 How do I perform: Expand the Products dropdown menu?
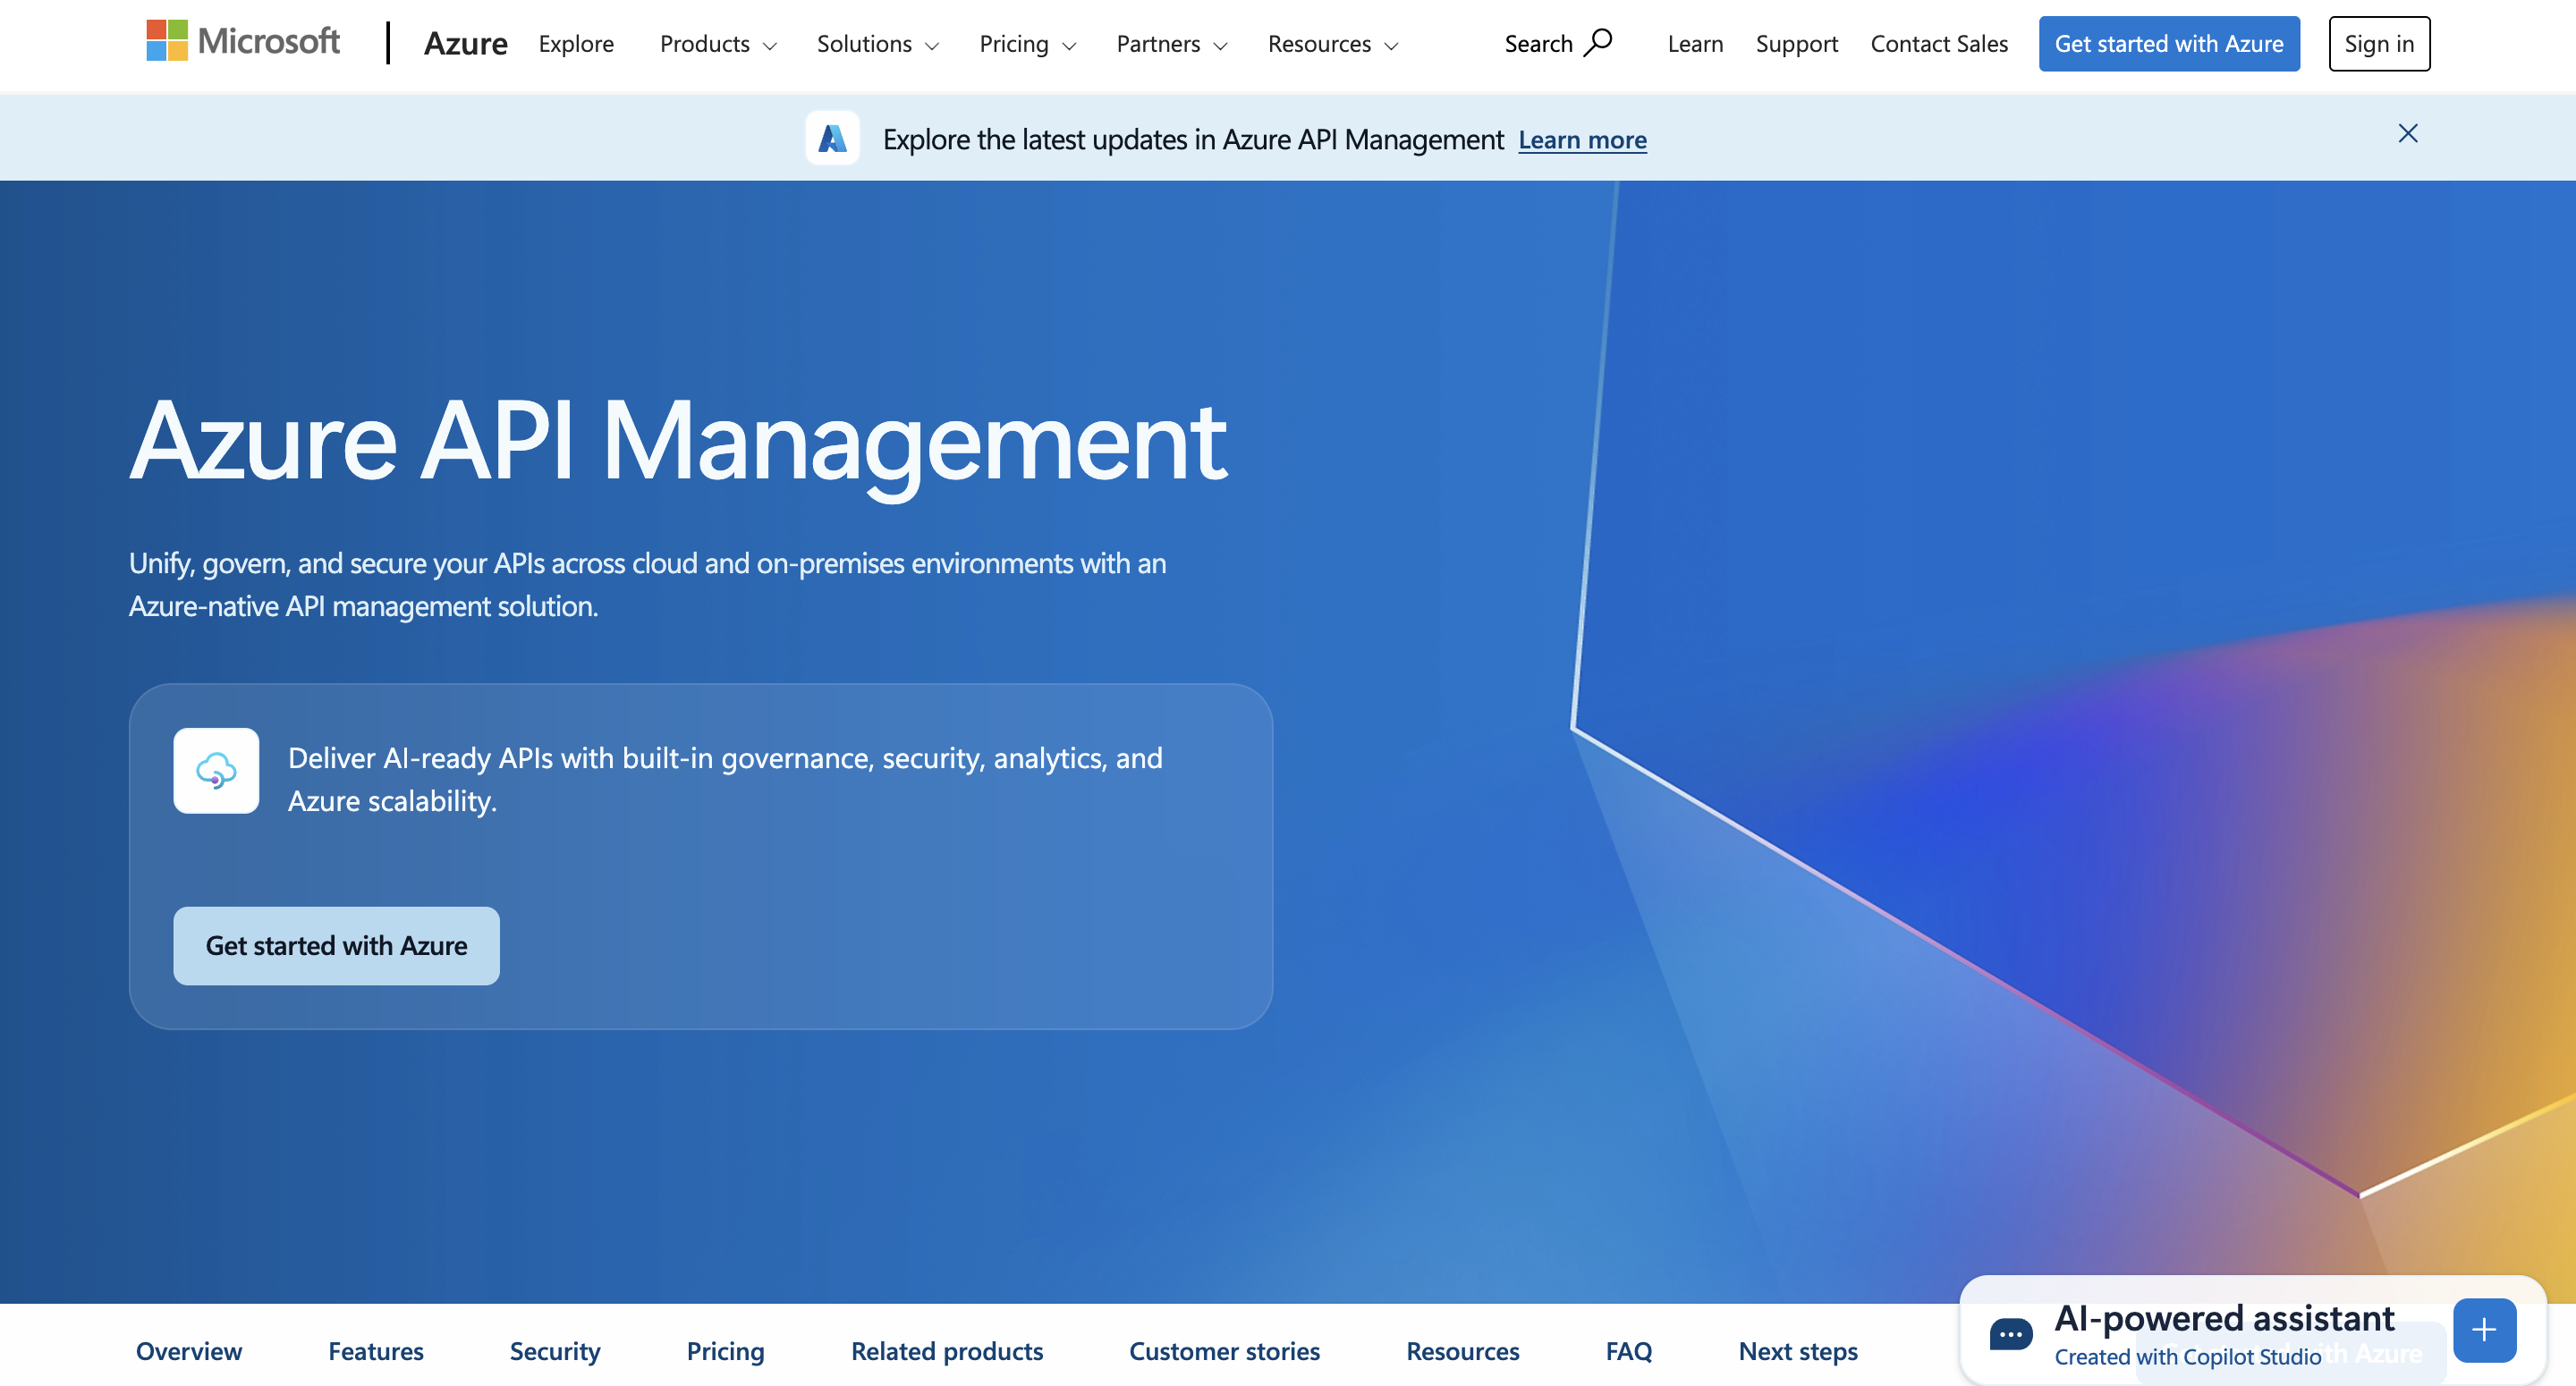717,44
